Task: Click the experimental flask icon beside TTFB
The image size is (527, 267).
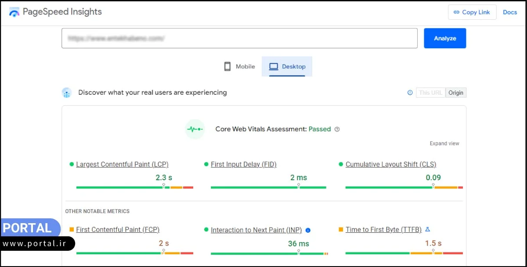Action: pos(428,229)
